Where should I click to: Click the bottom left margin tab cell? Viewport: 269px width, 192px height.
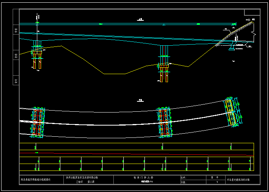coord(16,81)
